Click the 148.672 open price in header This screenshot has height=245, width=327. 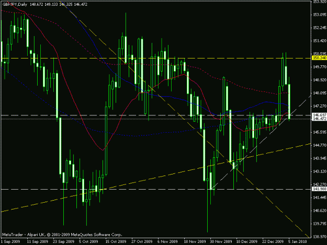[x=37, y=4]
